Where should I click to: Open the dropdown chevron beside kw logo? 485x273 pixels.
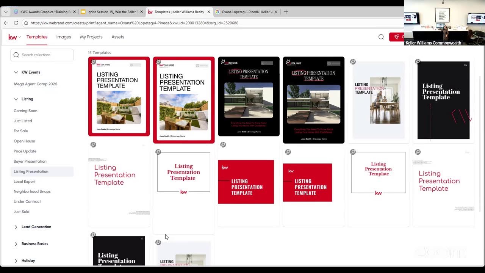tap(19, 37)
